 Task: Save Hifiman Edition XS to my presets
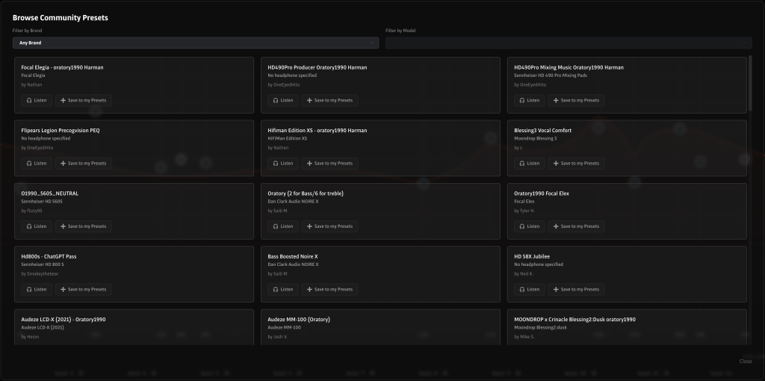pos(329,164)
